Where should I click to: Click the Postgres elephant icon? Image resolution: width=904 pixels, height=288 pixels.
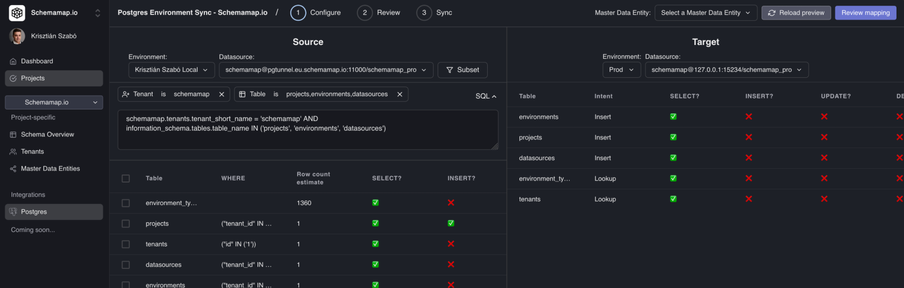13,212
